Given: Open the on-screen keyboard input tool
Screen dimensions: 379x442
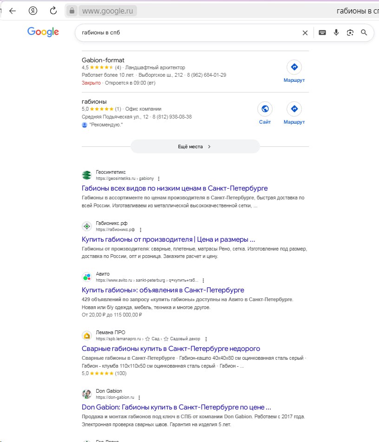Looking at the screenshot, I should [322, 33].
